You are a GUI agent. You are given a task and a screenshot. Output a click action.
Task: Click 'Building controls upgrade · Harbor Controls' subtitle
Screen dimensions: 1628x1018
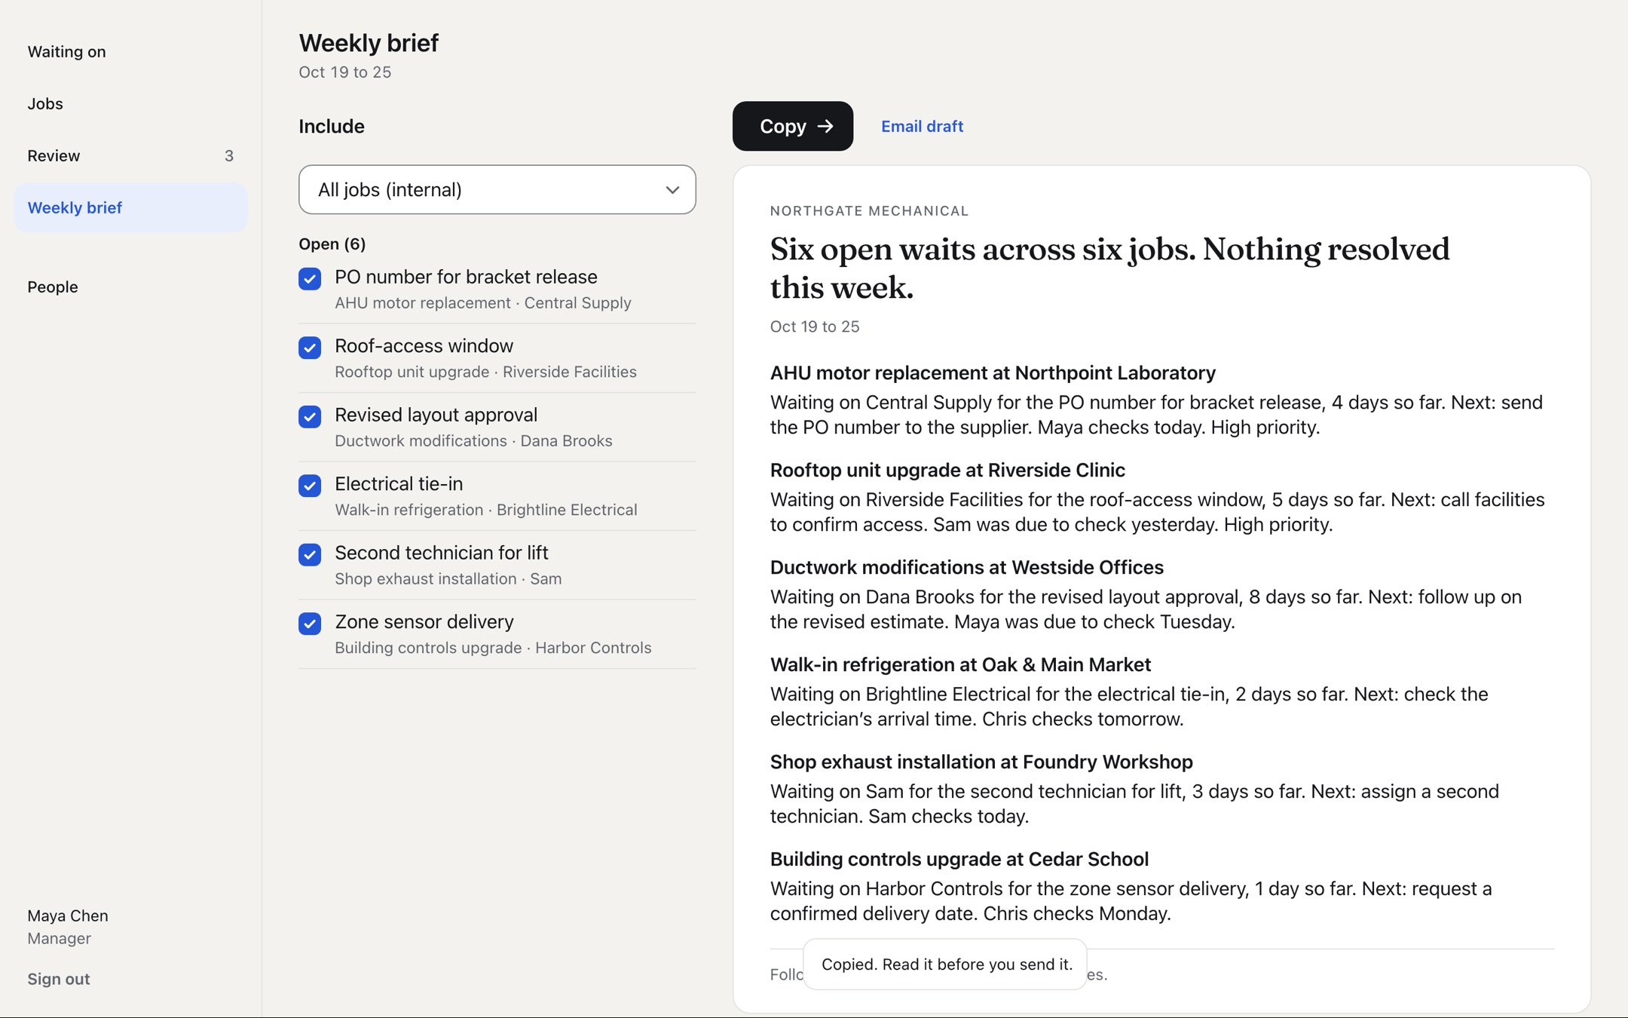tap(493, 648)
